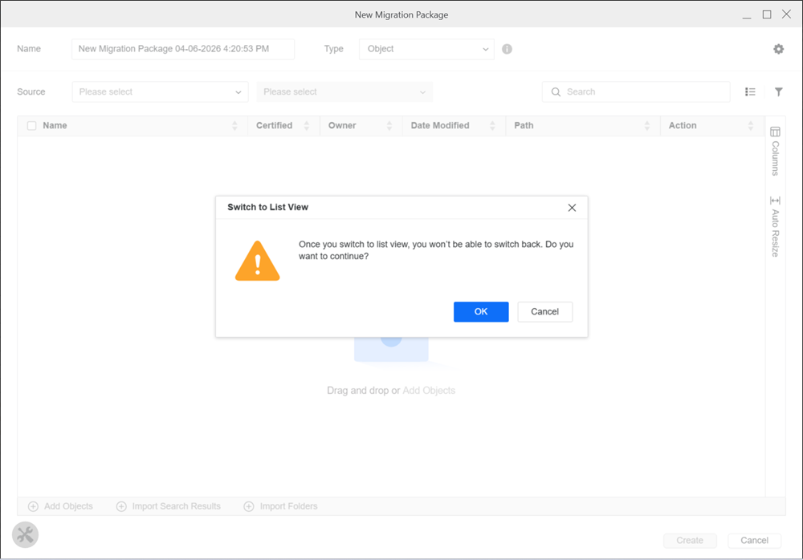Toggle the select-all checkbox in Name header

[32, 126]
